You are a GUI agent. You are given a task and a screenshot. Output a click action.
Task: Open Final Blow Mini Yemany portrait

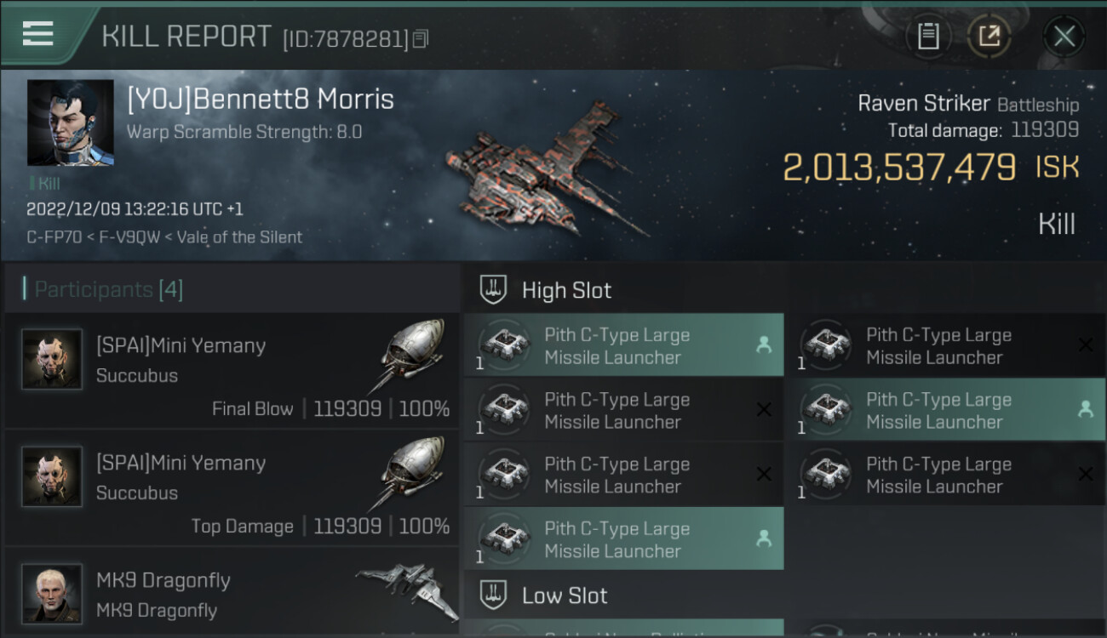point(53,359)
